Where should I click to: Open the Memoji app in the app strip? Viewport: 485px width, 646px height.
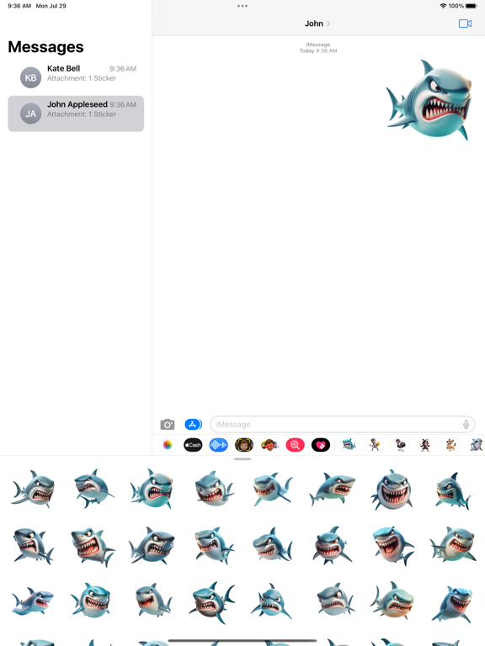pyautogui.click(x=244, y=445)
